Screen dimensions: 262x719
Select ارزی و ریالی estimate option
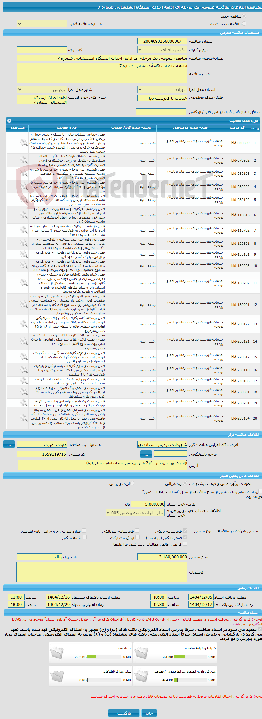pyautogui.click(x=132, y=483)
